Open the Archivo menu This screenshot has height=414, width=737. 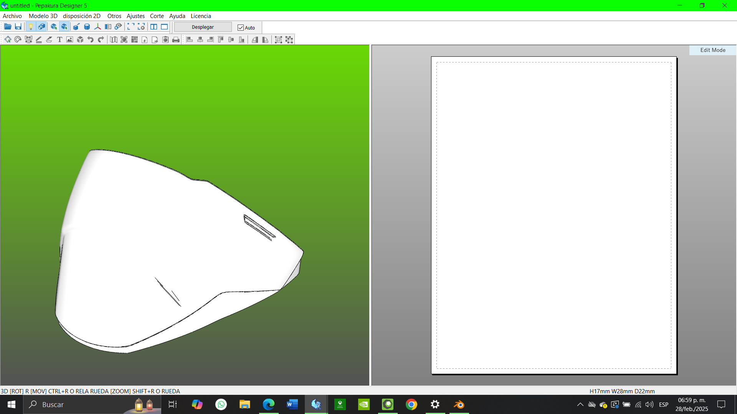12,16
